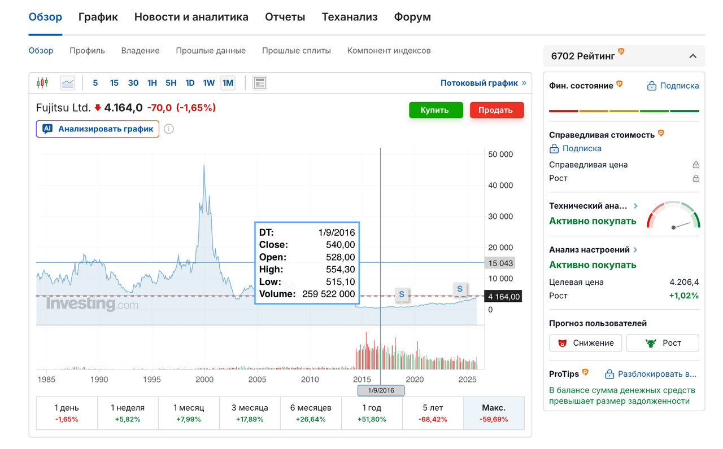Screen dimensions: 723x449
Task: Click Подписка link under Справедливая стоимость
Action: point(576,148)
